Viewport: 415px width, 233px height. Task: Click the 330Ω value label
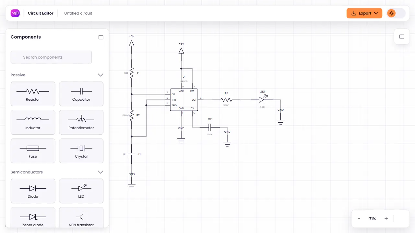226,105
